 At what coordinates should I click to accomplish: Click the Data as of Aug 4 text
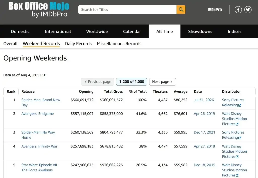[x=25, y=75]
